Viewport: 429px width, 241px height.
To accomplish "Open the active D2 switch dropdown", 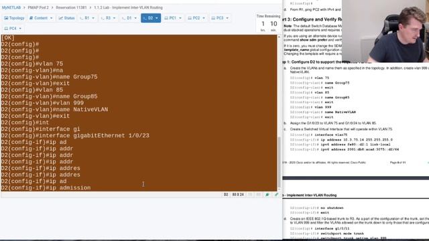I will 151,18.
